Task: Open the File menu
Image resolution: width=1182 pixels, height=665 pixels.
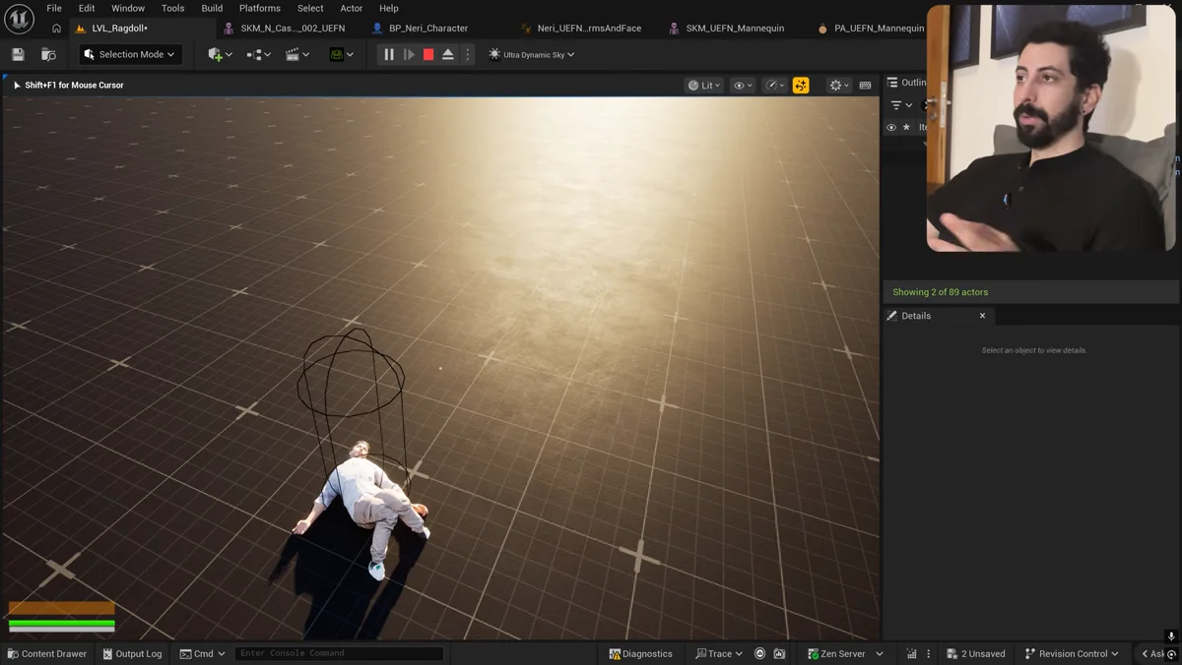Action: click(x=54, y=8)
